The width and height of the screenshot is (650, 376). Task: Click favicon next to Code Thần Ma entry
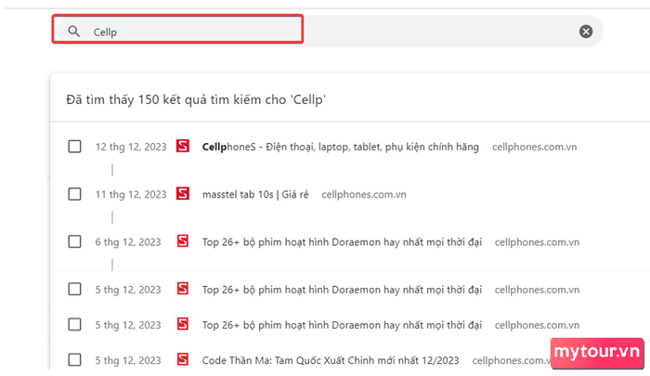(x=183, y=359)
